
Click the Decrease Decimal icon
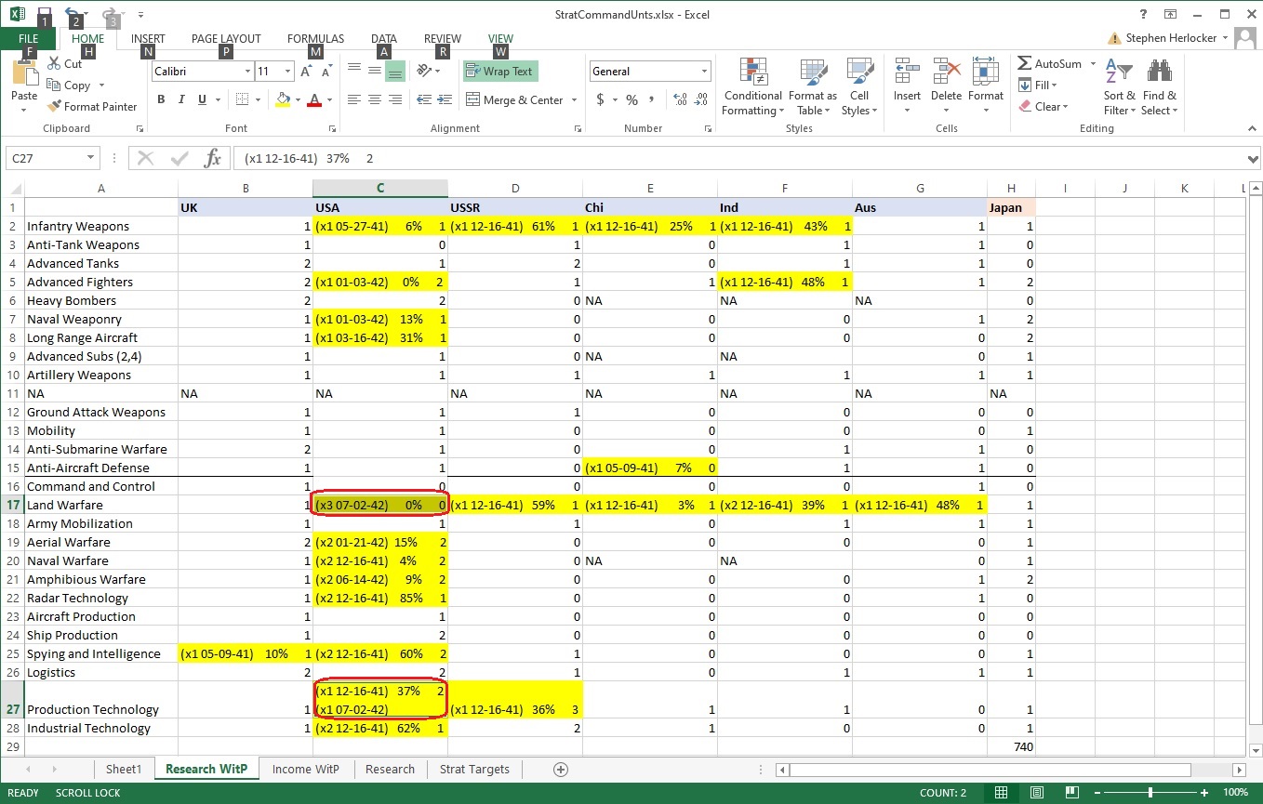(x=702, y=99)
